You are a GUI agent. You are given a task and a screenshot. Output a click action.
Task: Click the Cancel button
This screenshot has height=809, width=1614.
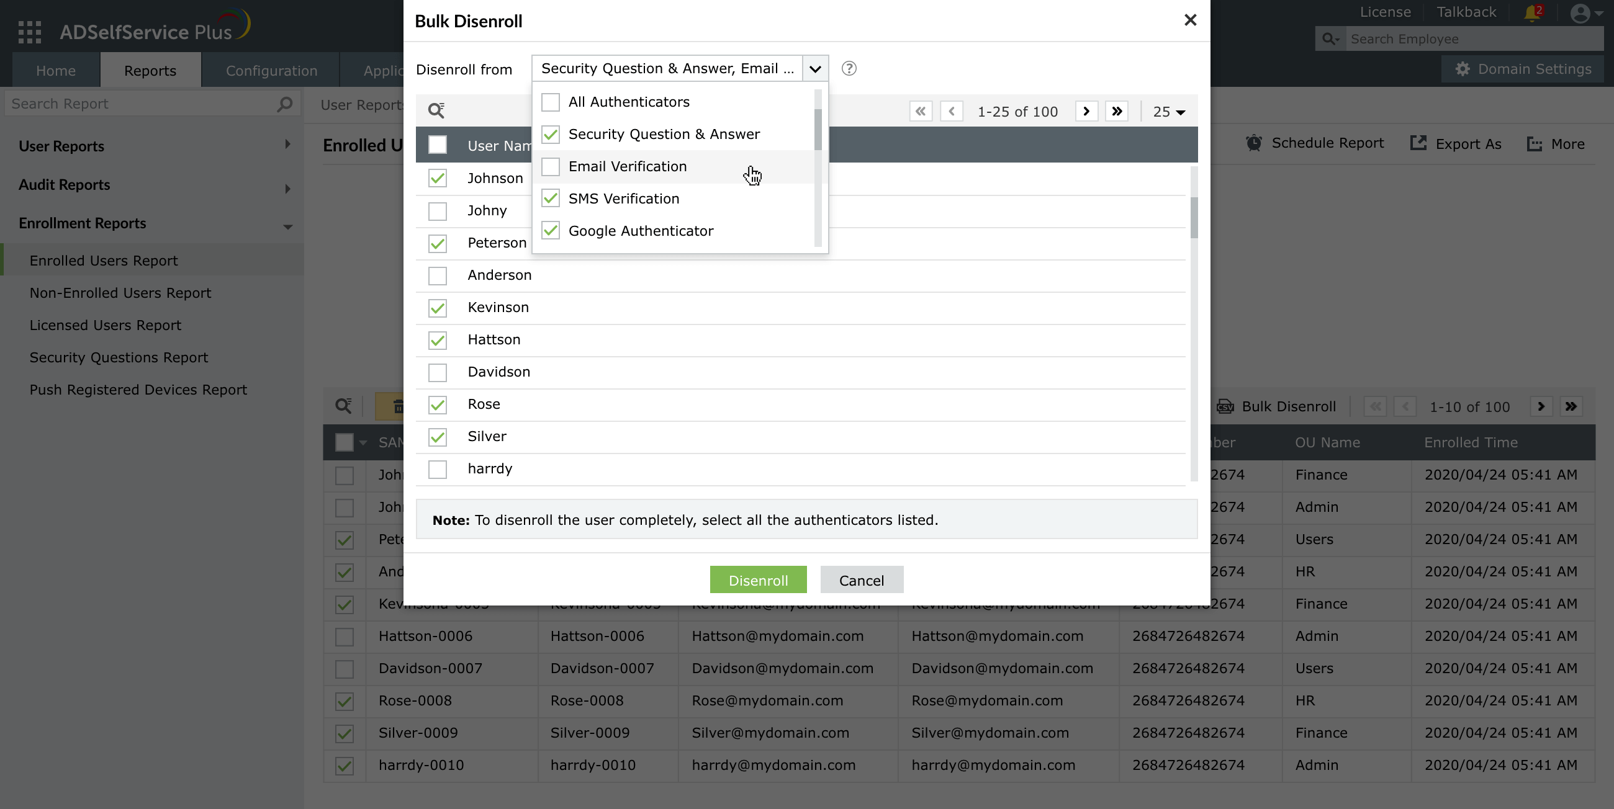[861, 580]
